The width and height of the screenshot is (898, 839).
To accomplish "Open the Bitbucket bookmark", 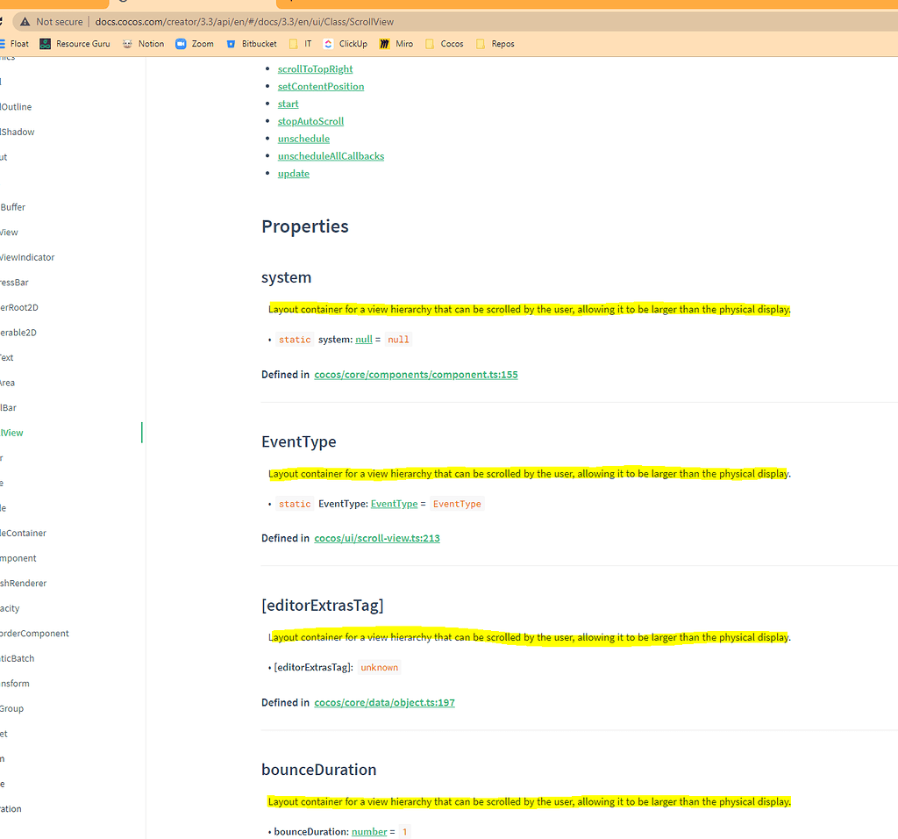I will pos(252,44).
